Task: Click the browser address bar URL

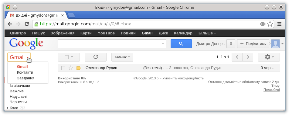Action: tap(85, 24)
